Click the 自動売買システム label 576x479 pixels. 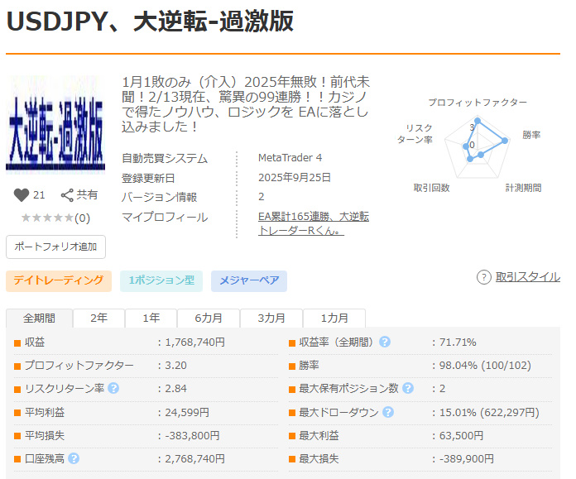165,158
